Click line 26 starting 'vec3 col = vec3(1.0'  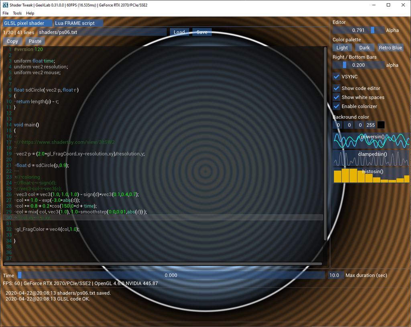77,194
